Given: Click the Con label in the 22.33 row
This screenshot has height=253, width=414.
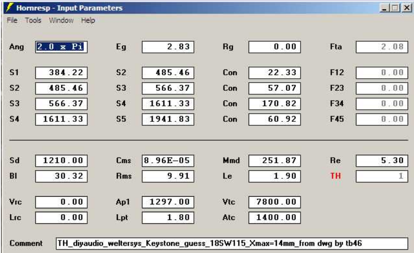Looking at the screenshot, I should (230, 73).
